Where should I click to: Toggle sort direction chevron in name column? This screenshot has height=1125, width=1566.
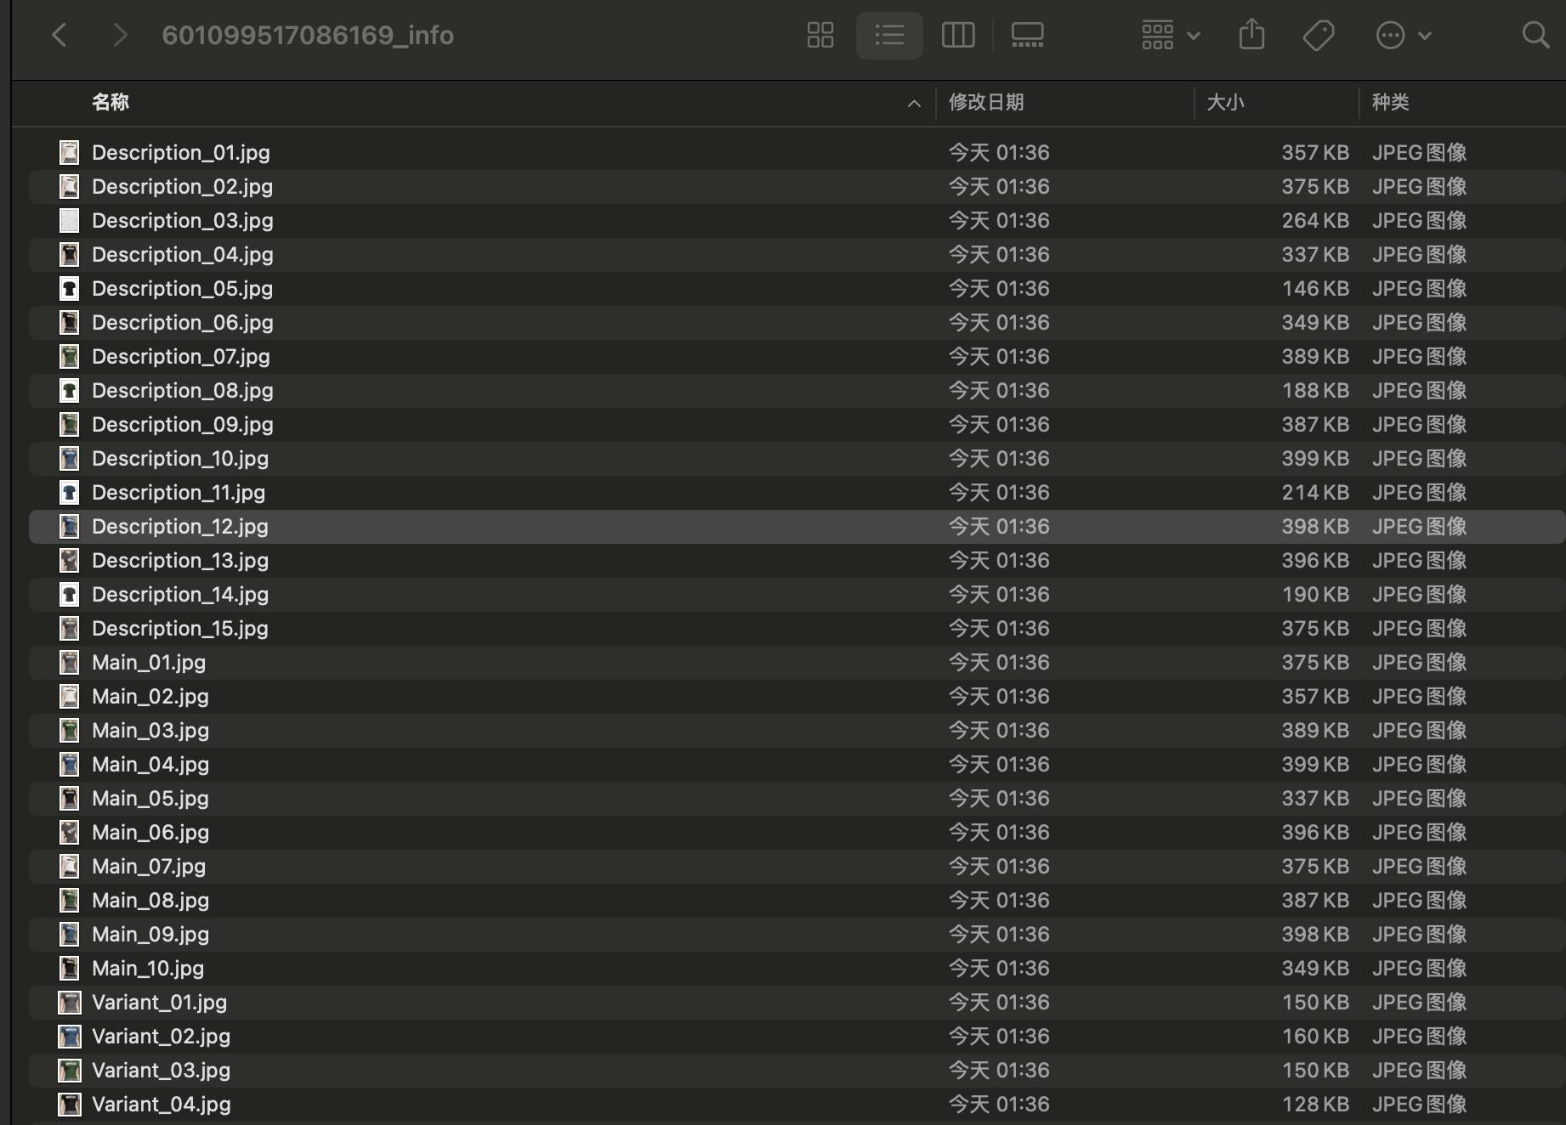914,103
